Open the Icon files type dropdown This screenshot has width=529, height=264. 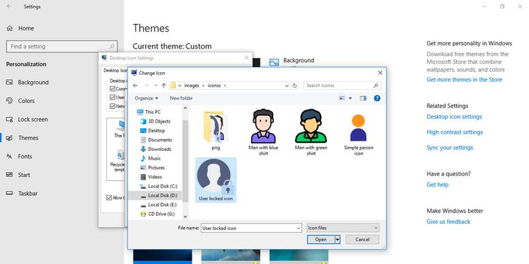(343, 228)
